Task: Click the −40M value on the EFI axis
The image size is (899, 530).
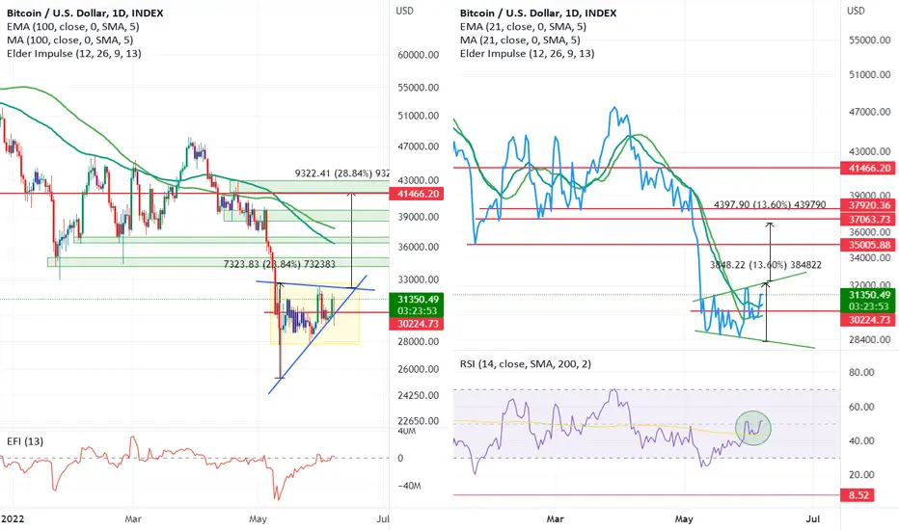Action: tap(409, 486)
